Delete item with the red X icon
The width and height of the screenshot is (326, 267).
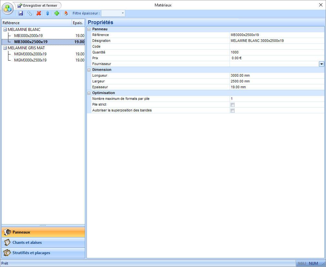click(39, 13)
